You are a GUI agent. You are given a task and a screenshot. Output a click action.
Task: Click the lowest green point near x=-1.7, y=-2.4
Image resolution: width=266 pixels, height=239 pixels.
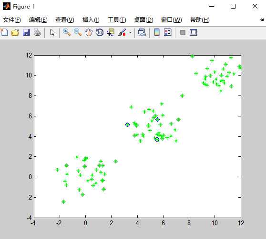[63, 201]
